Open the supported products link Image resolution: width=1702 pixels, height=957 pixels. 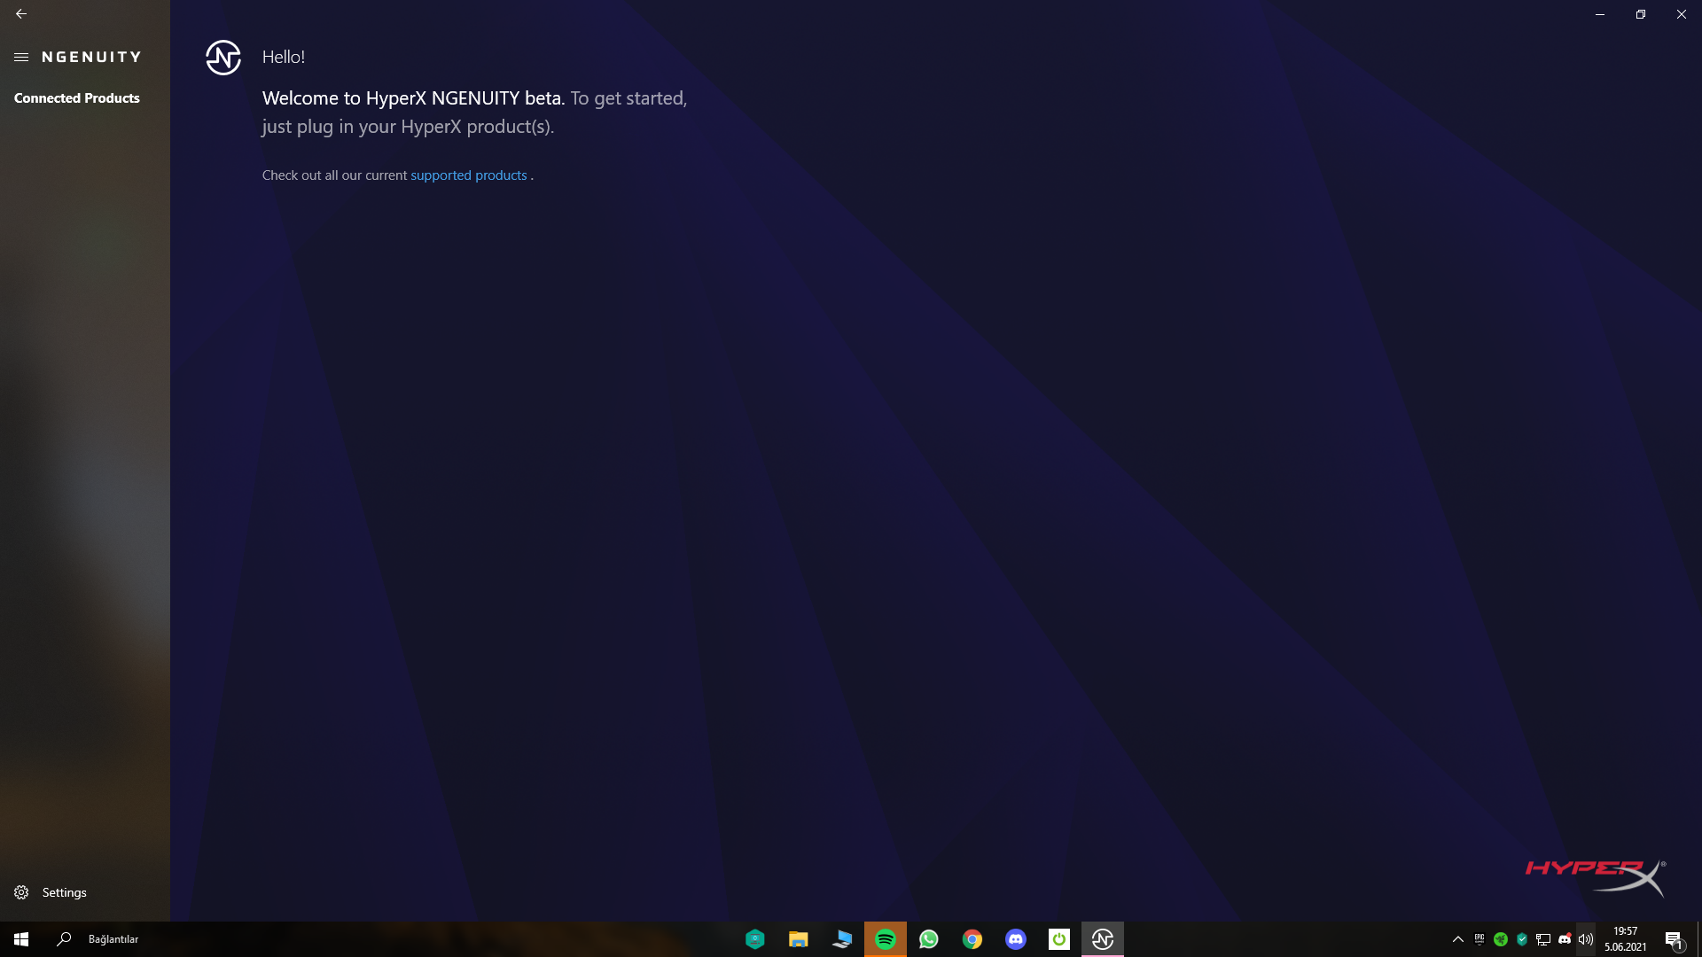click(468, 175)
